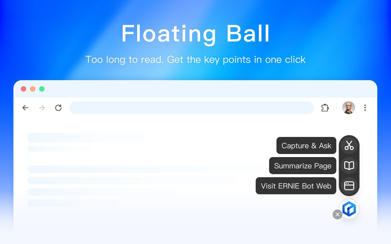Go forward with the right arrow
391x244 pixels.
coord(42,108)
